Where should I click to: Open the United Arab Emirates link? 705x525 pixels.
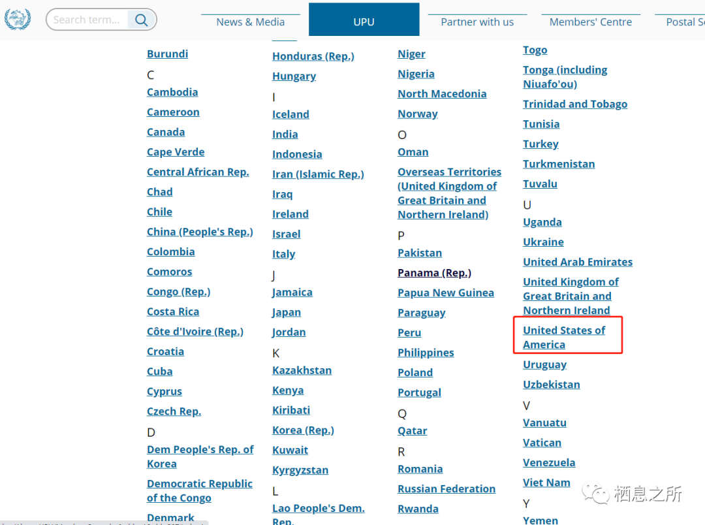(578, 262)
